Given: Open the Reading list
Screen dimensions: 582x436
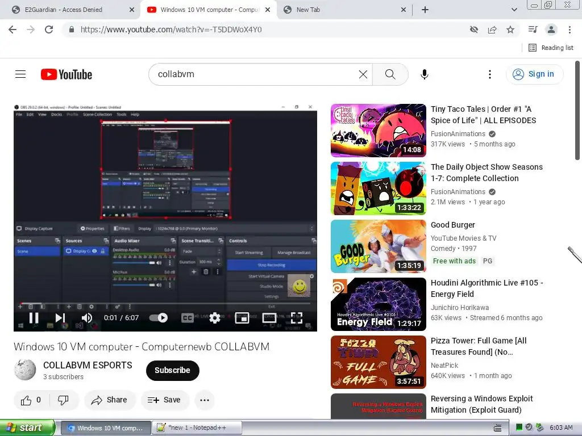Looking at the screenshot, I should 551,48.
